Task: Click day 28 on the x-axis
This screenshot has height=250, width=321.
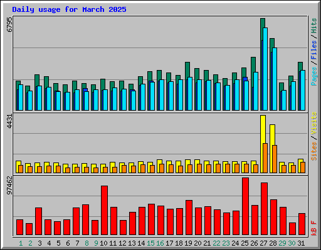Action: pos(273,243)
